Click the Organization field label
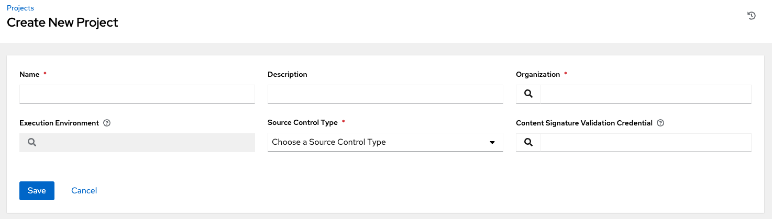This screenshot has width=772, height=219. (x=538, y=75)
